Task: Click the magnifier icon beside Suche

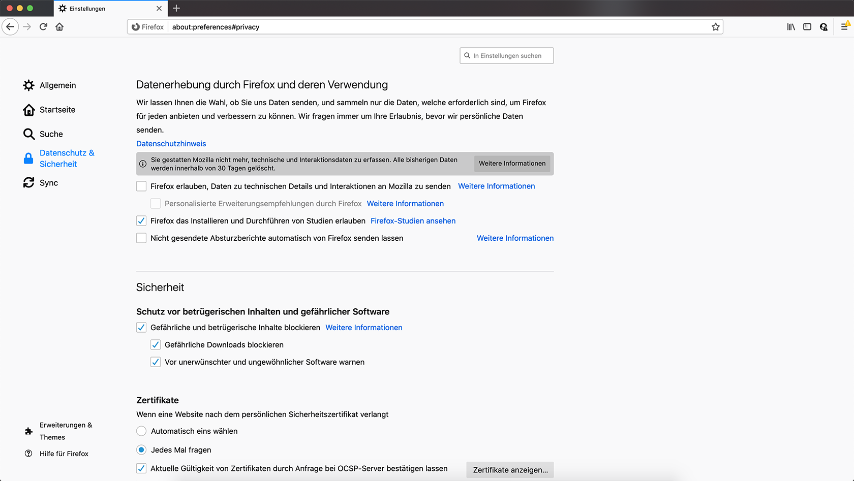Action: tap(29, 134)
